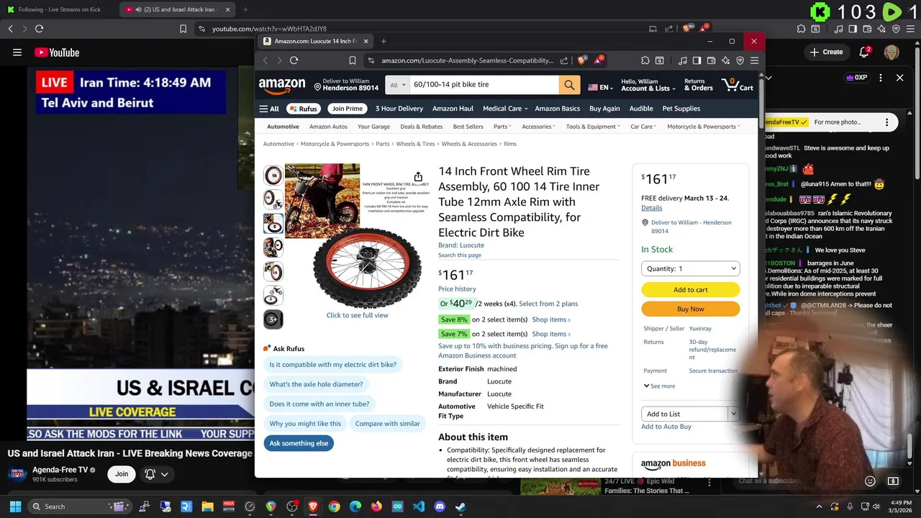Click Brand: Luocute link
The image size is (921, 518).
click(x=461, y=245)
